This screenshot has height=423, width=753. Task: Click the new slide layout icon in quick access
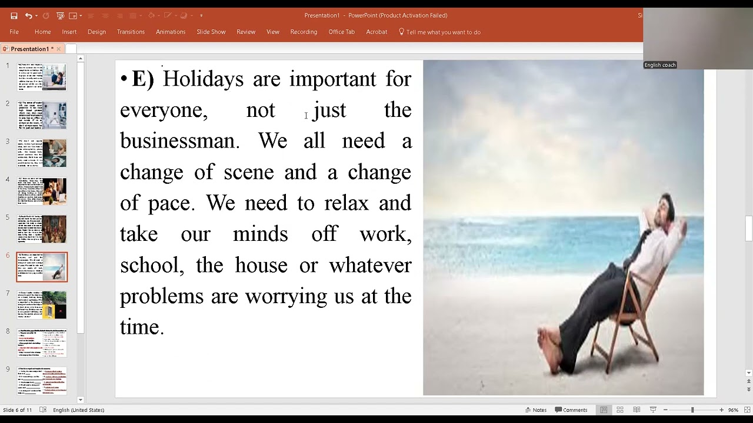point(73,16)
